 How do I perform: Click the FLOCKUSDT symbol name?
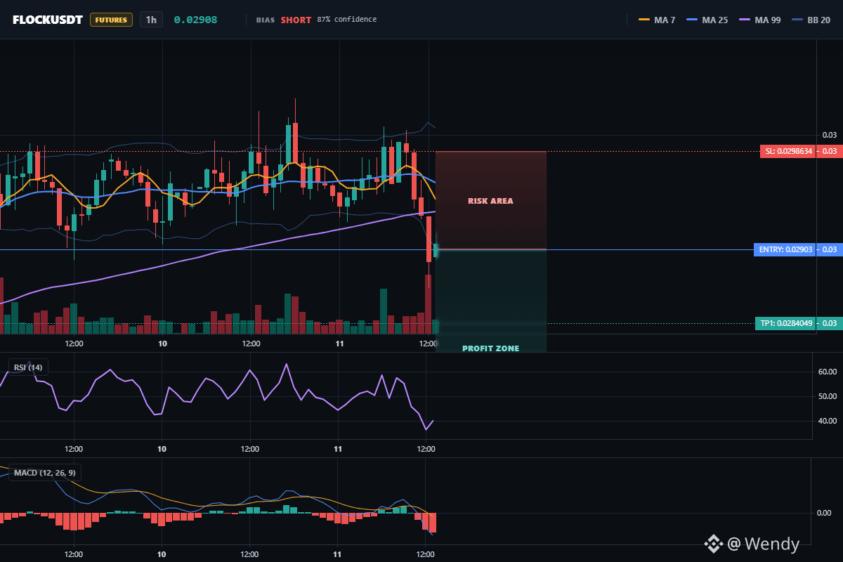point(48,20)
